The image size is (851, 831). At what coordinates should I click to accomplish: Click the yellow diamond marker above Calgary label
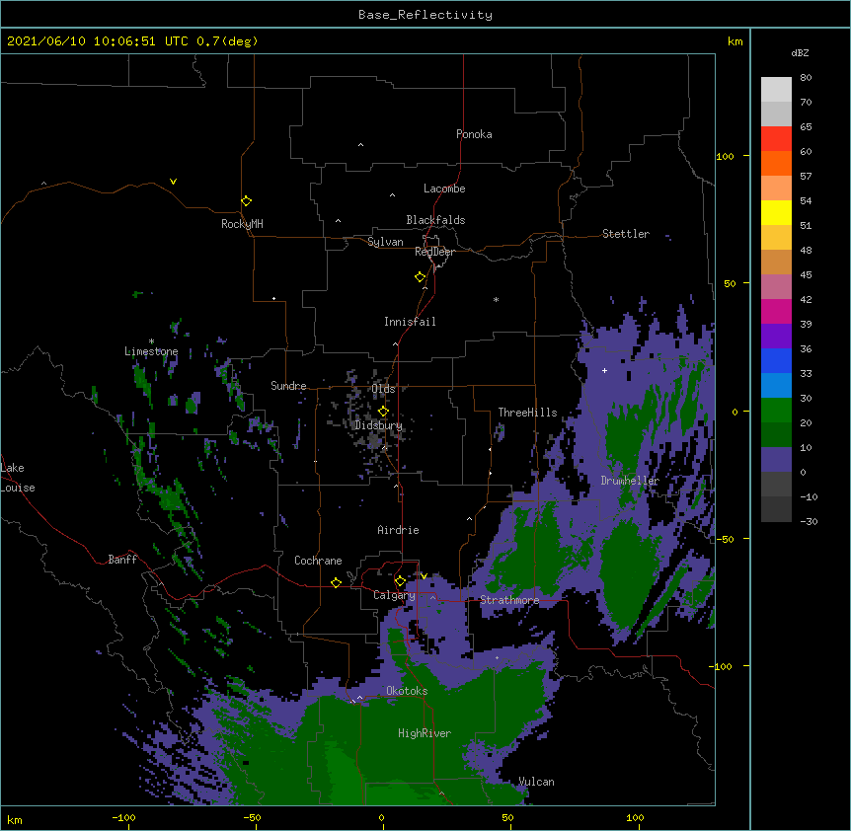[400, 581]
